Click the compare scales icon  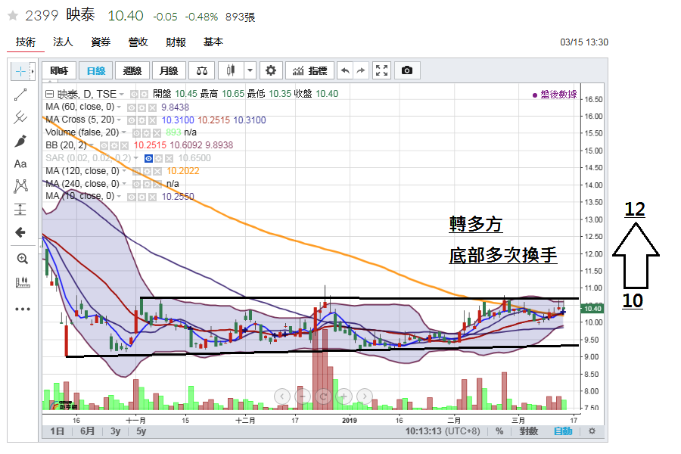click(x=202, y=70)
